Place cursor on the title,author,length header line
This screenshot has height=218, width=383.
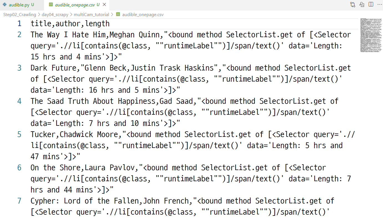[x=70, y=24]
